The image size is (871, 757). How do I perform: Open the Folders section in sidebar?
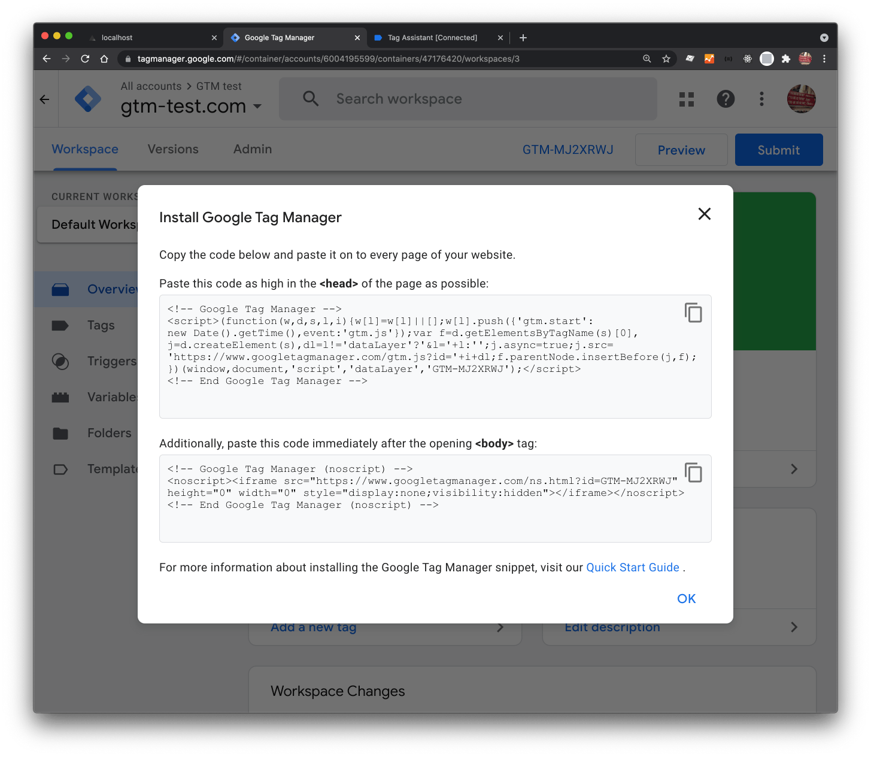tap(109, 433)
